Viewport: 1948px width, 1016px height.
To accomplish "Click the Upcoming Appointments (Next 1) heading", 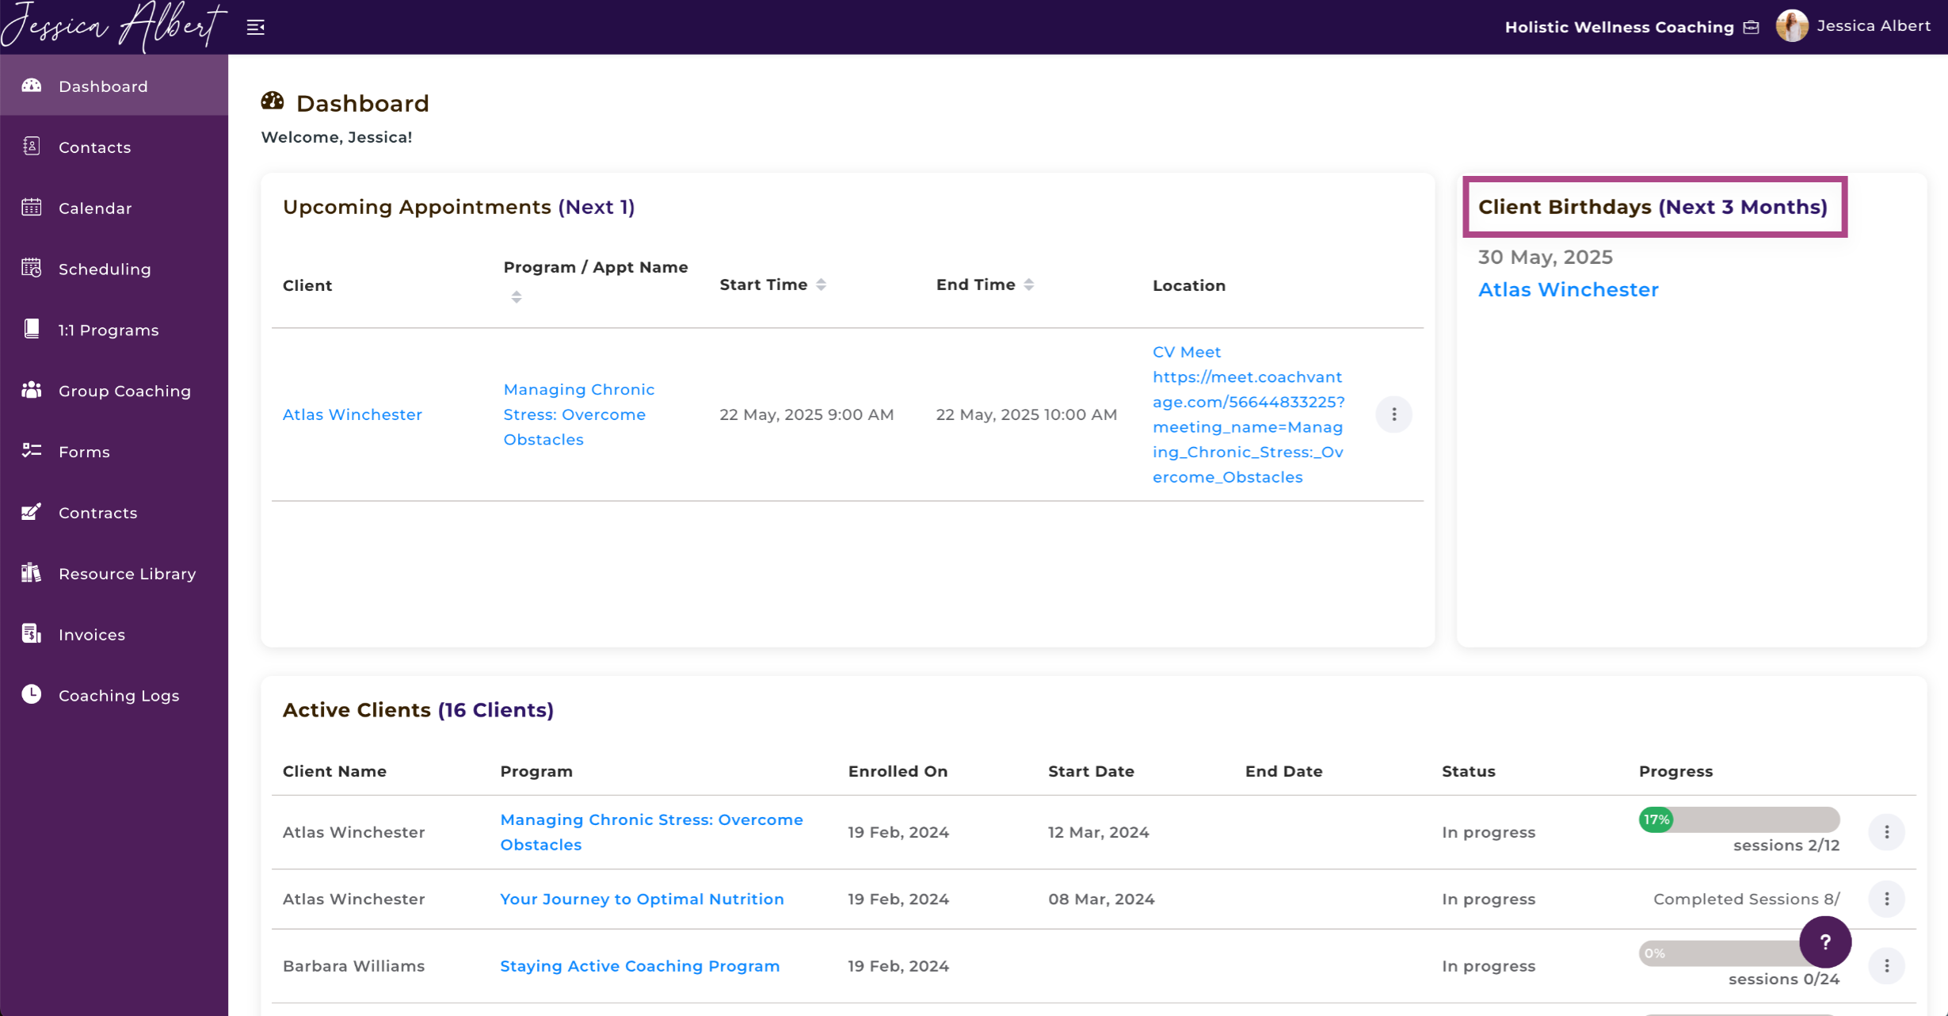I will coord(459,207).
